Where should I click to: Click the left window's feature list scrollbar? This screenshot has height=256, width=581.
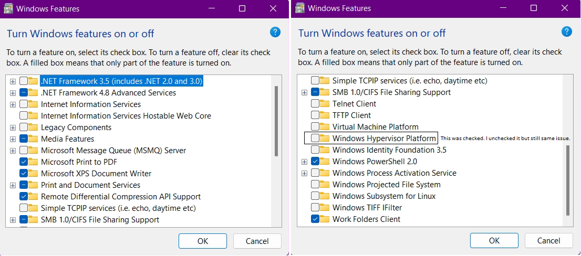coord(276,121)
